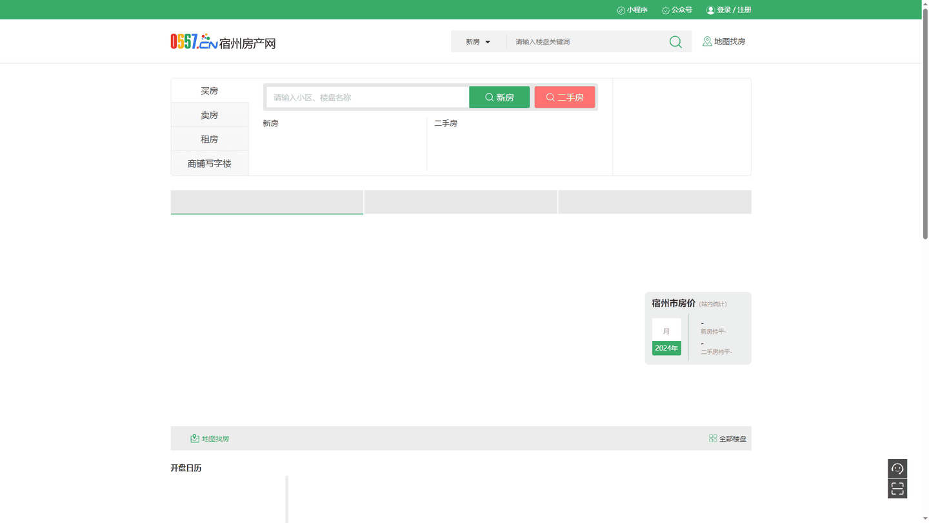
Task: Select the first underlined gray tab
Action: coord(267,202)
